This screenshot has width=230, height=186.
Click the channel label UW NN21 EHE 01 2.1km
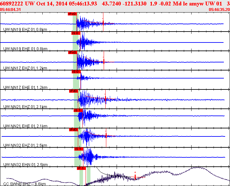click(25, 126)
